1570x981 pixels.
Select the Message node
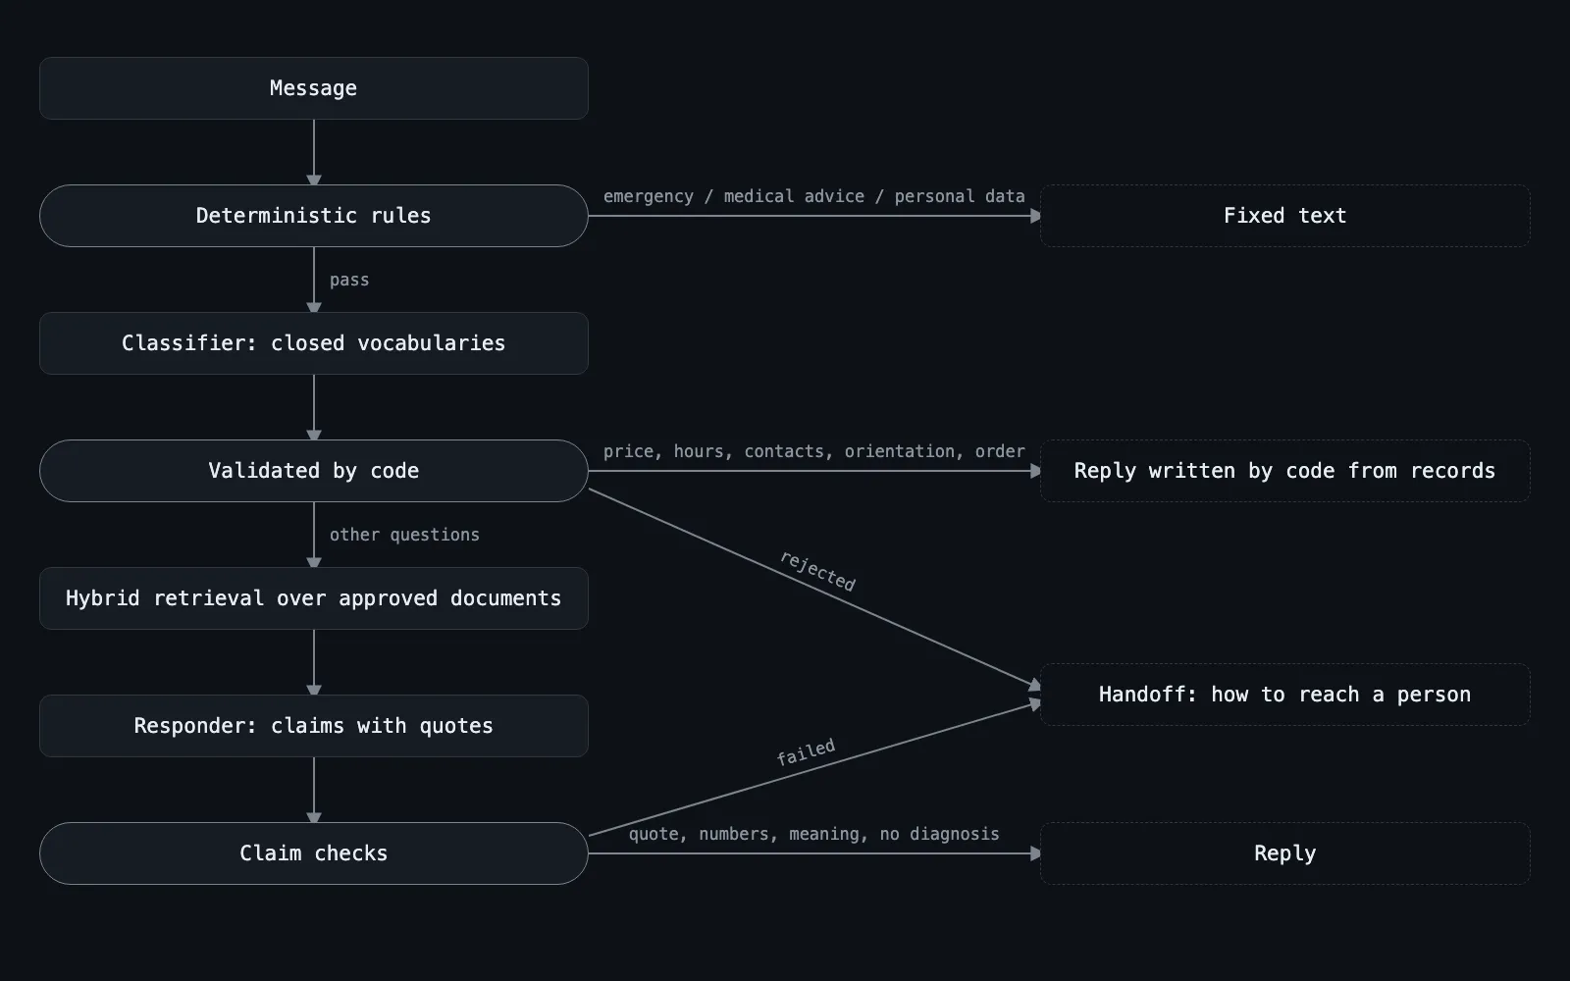pos(314,88)
